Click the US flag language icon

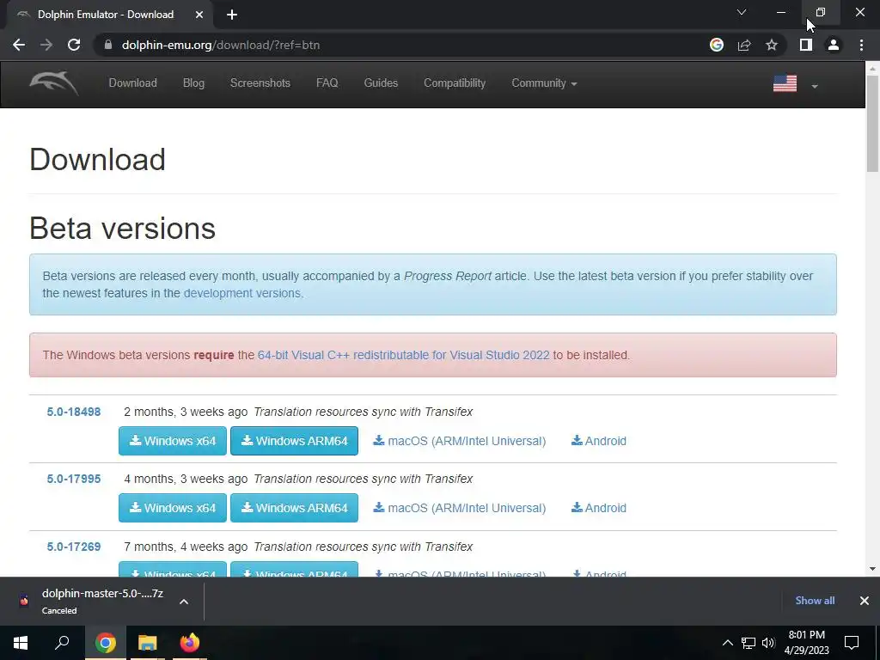[785, 83]
